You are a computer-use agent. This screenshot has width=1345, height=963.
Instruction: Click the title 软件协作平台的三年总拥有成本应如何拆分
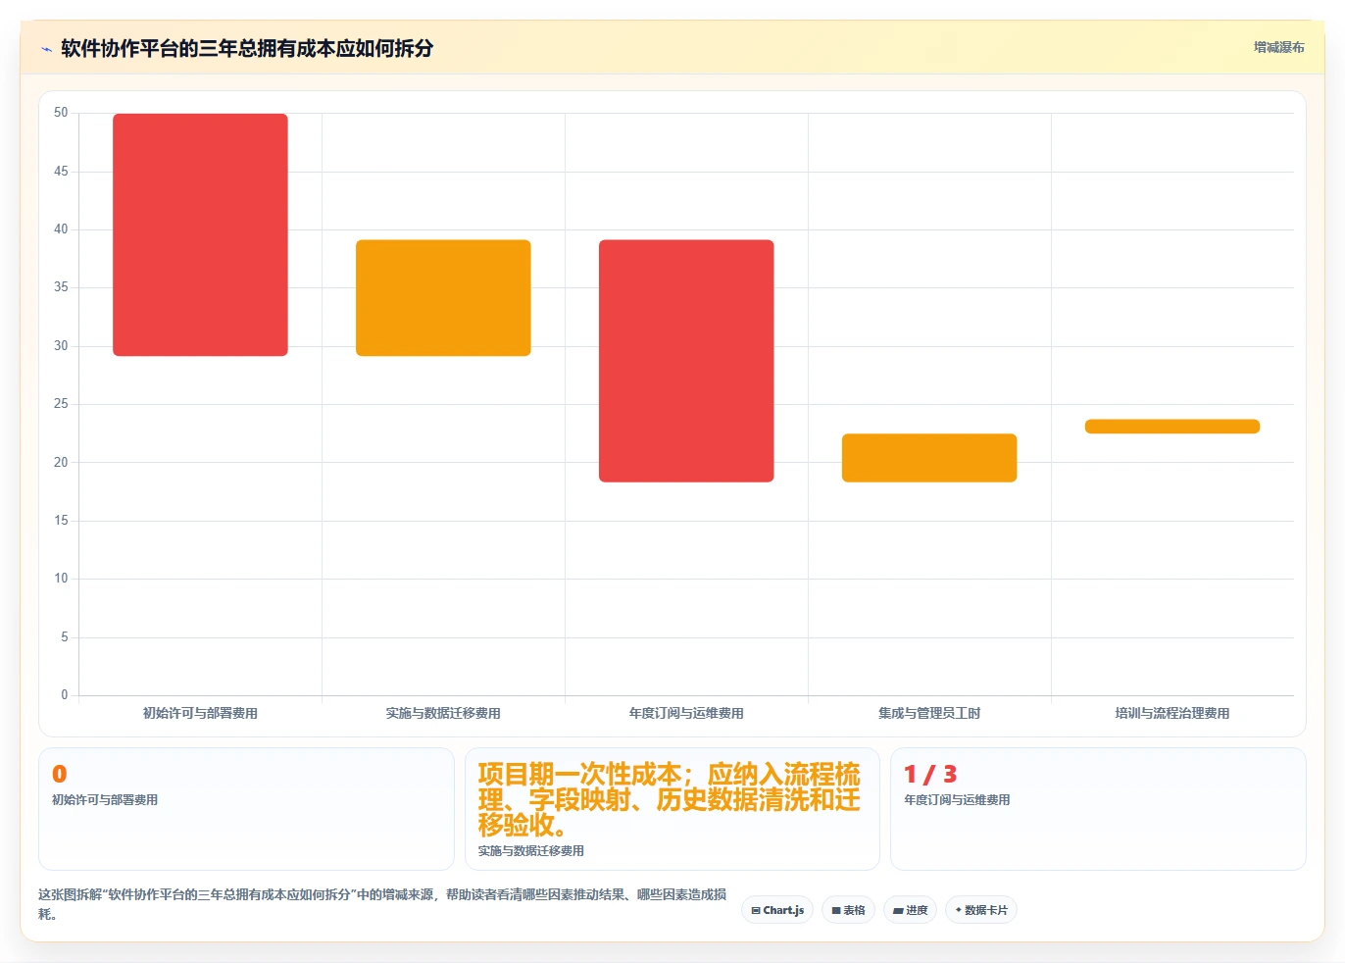click(247, 48)
